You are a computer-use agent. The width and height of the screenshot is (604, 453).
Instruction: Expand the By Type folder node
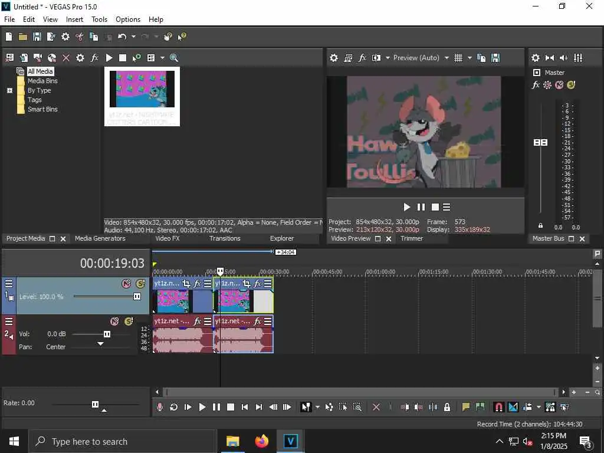click(x=9, y=90)
